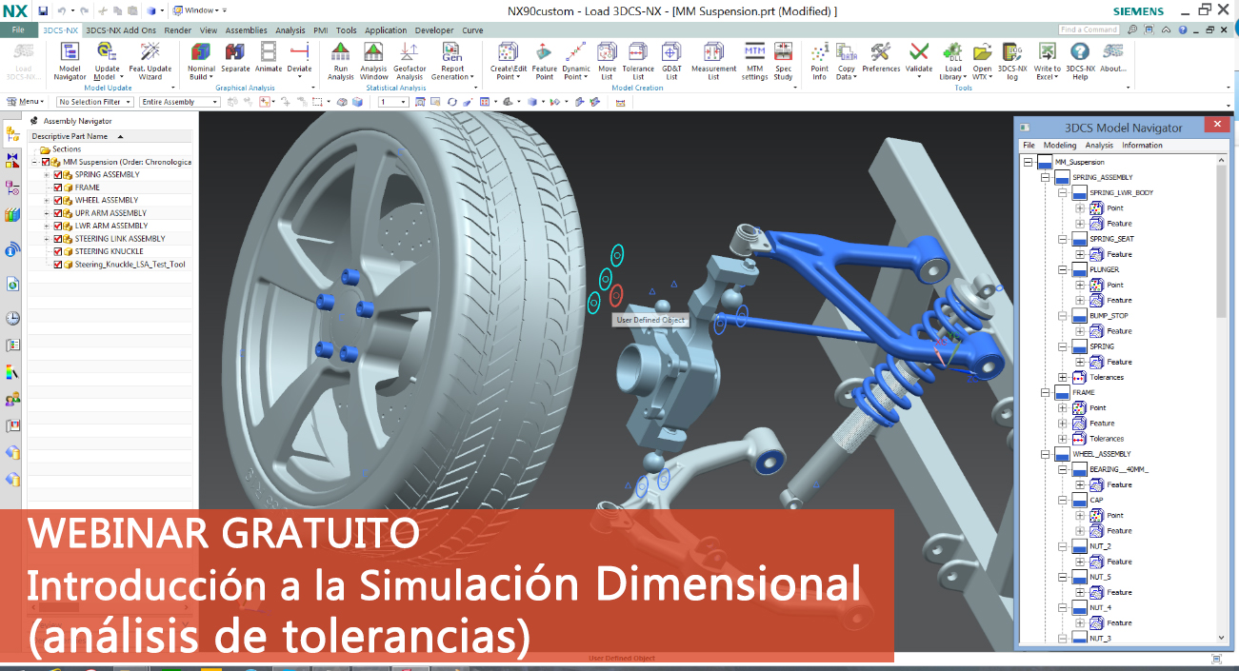Viewport: 1239px width, 671px height.
Task: Switch to the PMI ribbon tab
Action: pyautogui.click(x=321, y=30)
